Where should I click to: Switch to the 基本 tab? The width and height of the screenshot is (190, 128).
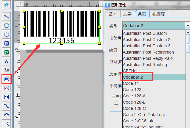pos(113,14)
